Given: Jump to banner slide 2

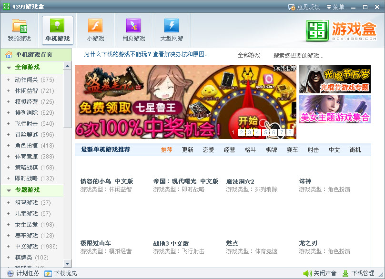Looking at the screenshot, I should pyautogui.click(x=242, y=132).
